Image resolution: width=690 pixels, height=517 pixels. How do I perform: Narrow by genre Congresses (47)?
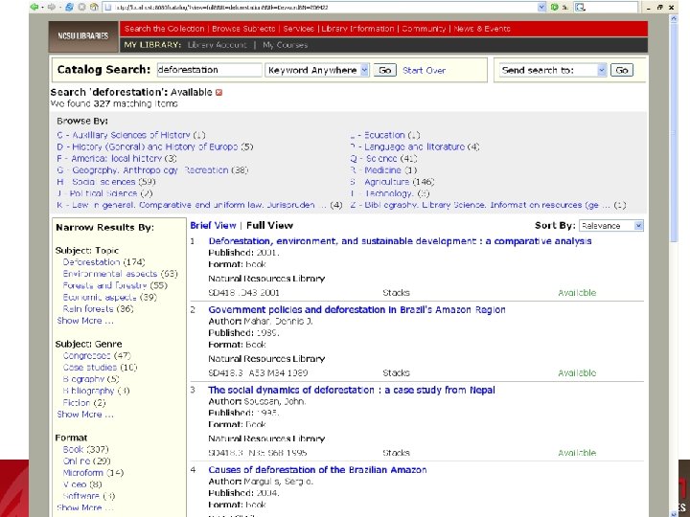(97, 355)
